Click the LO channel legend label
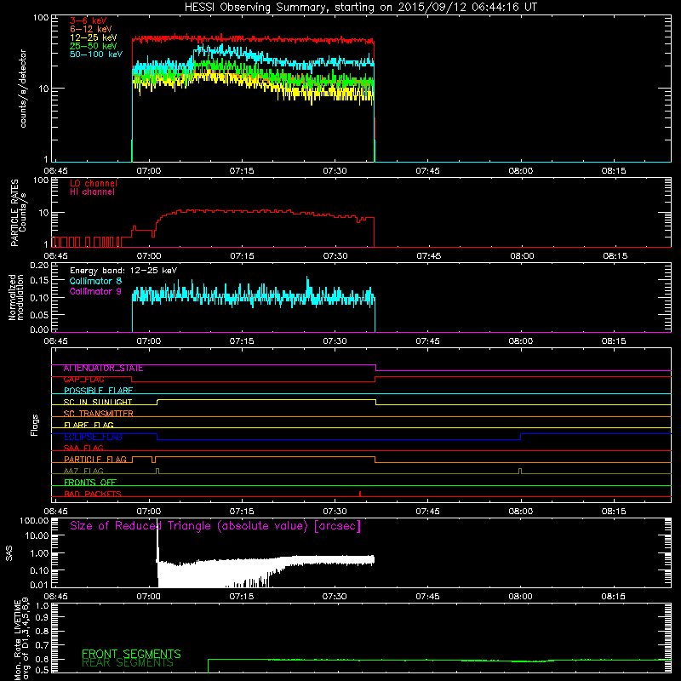This screenshot has width=681, height=681. point(94,183)
